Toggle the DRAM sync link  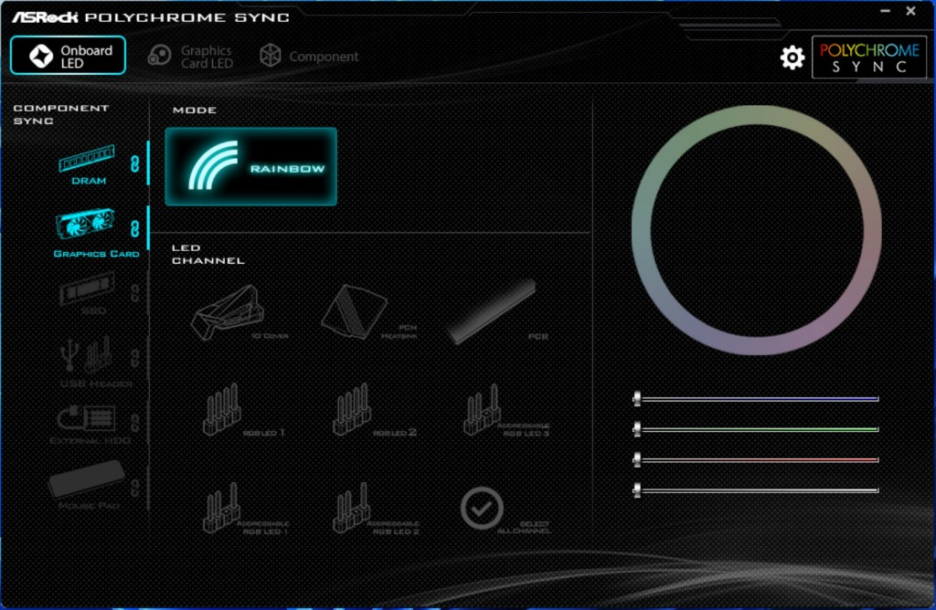coord(135,162)
